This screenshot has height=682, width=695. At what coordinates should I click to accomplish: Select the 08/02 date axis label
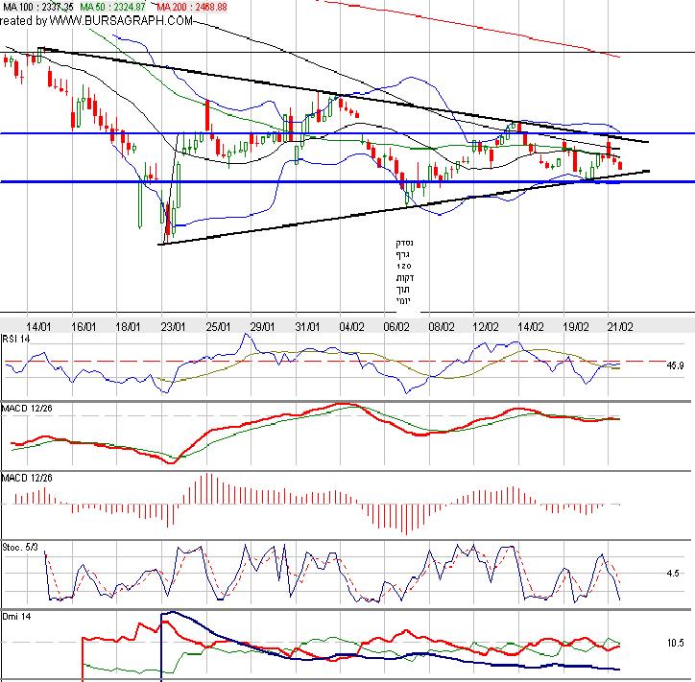pos(442,327)
